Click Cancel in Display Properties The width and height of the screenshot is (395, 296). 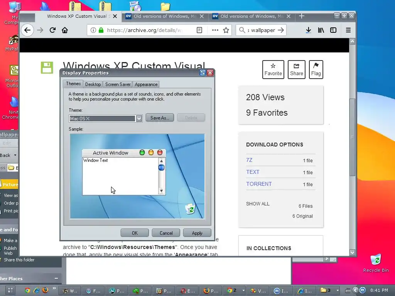[x=166, y=233]
